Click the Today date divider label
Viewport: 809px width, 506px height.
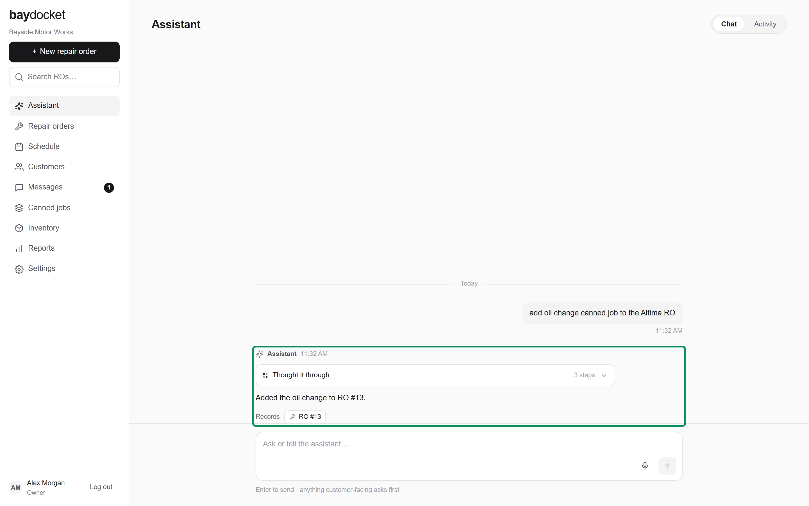pyautogui.click(x=469, y=283)
